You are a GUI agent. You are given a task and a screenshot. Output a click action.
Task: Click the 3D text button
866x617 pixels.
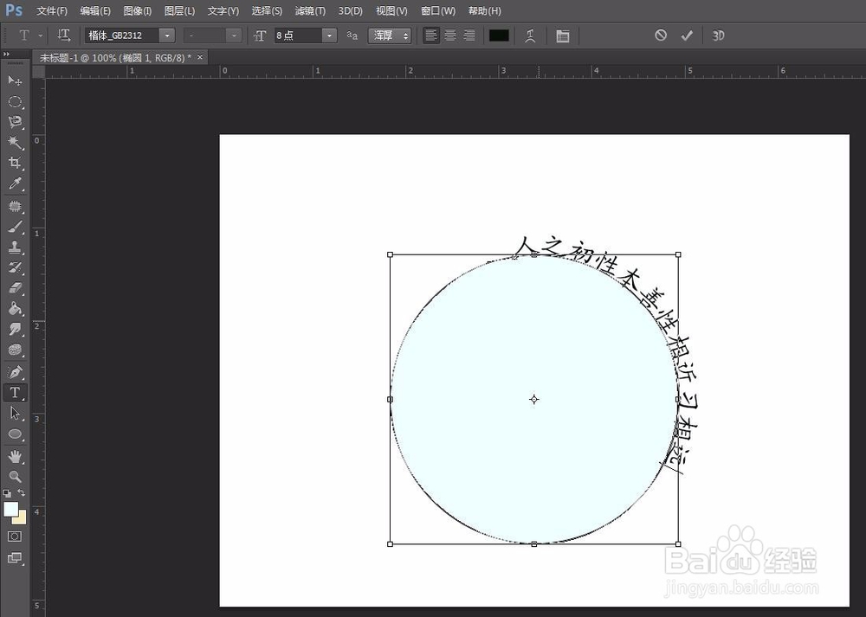[718, 35]
